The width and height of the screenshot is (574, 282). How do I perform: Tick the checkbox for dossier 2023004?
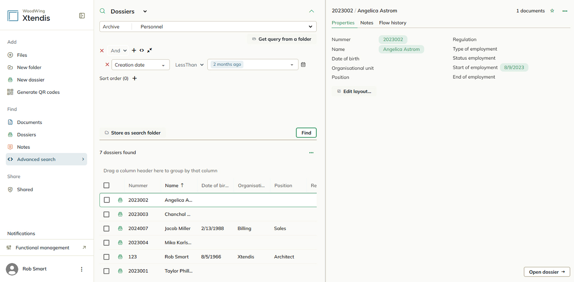[x=106, y=243]
